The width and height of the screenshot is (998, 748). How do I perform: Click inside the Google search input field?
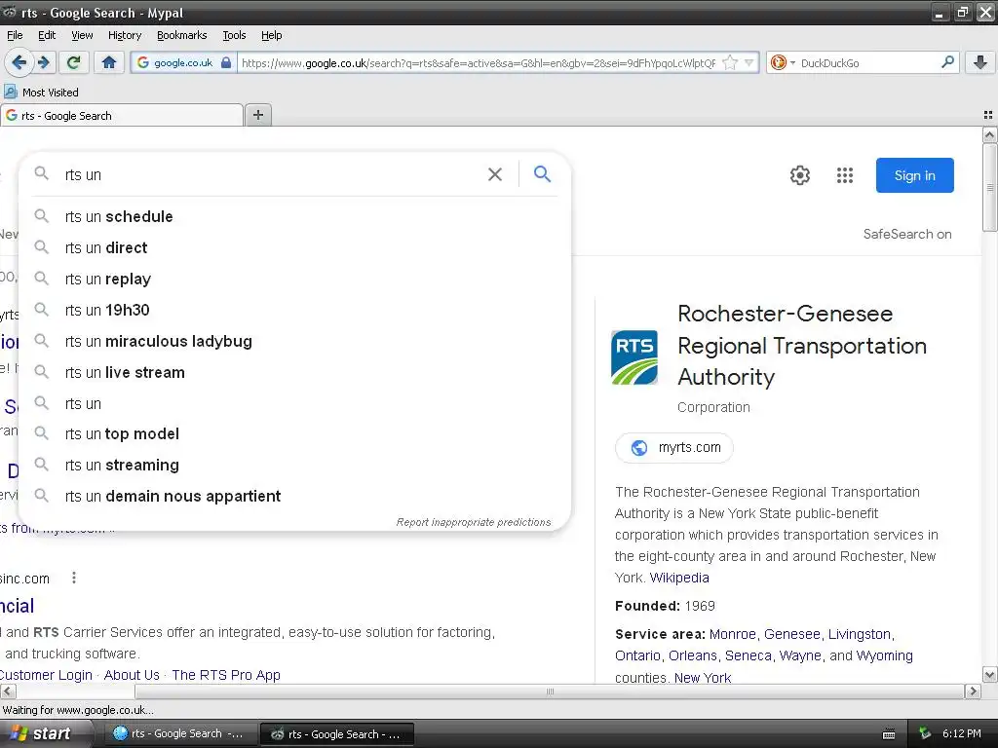pyautogui.click(x=271, y=174)
